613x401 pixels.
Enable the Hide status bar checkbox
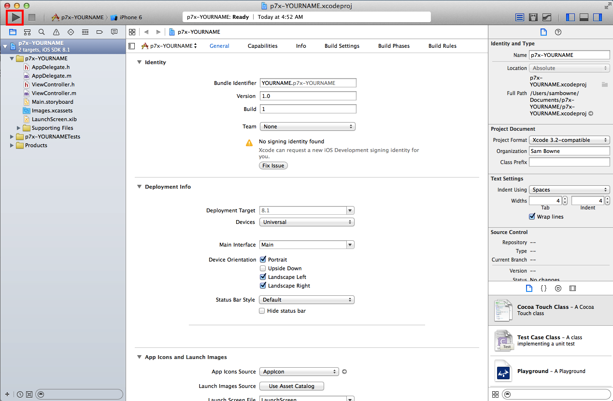(262, 311)
